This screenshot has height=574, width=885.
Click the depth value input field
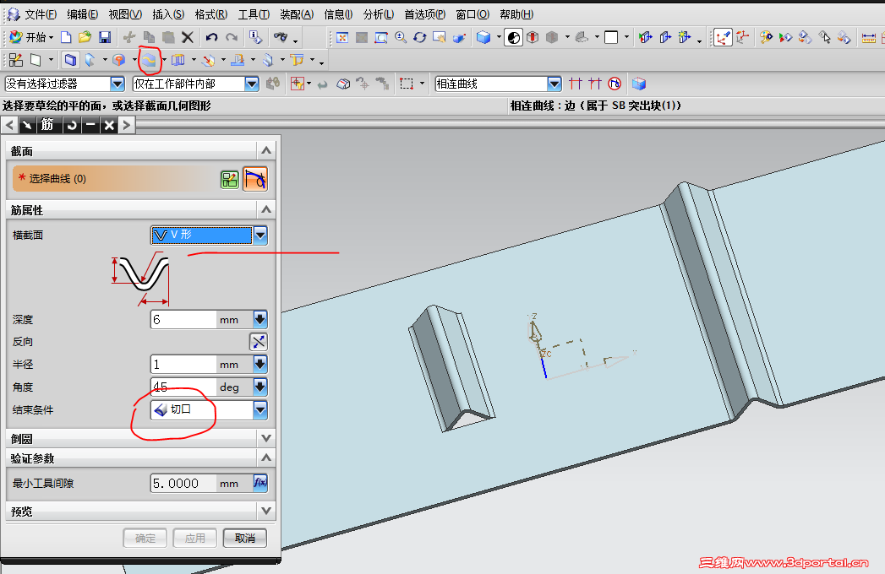pyautogui.click(x=184, y=319)
